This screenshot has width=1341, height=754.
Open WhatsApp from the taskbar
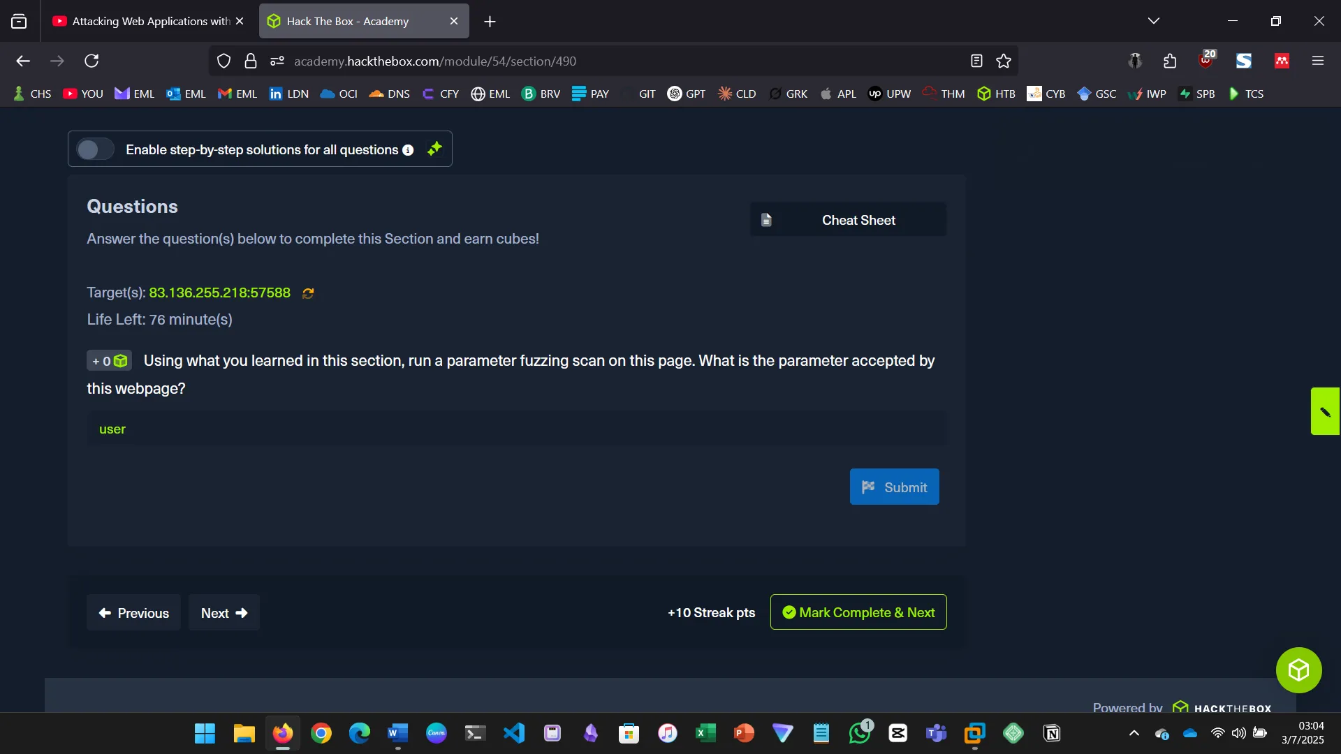click(860, 734)
